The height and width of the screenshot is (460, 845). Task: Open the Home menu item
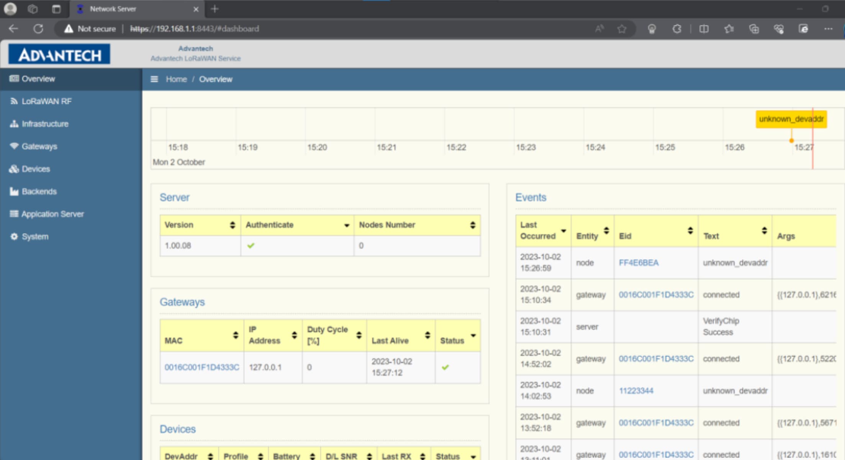coord(175,79)
